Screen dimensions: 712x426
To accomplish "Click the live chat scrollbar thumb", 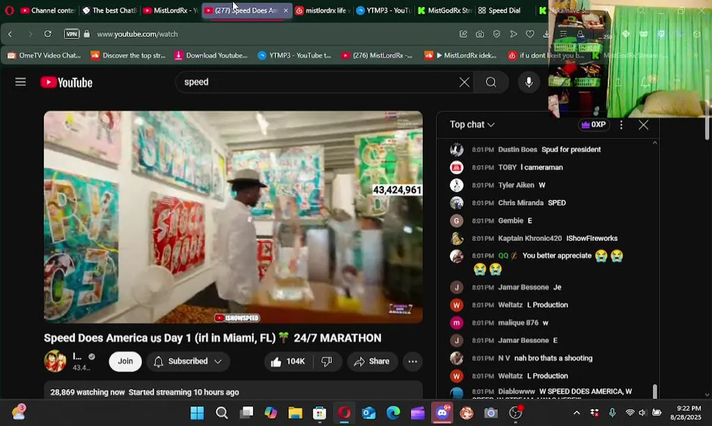I will pyautogui.click(x=655, y=392).
